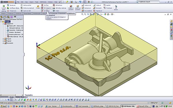Select the Tužkové pencil strategy
This screenshot has width=173, height=108.
97,5
